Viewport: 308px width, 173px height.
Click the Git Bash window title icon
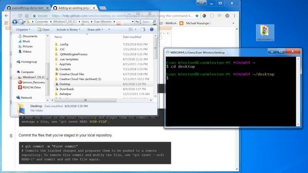click(x=168, y=52)
